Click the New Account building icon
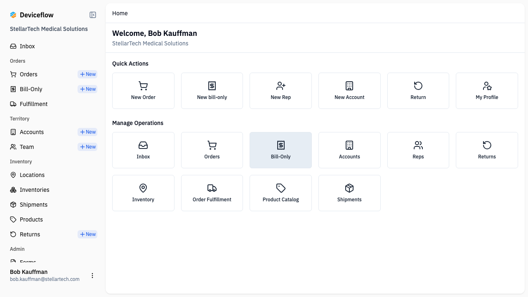The image size is (528, 297). click(x=349, y=86)
